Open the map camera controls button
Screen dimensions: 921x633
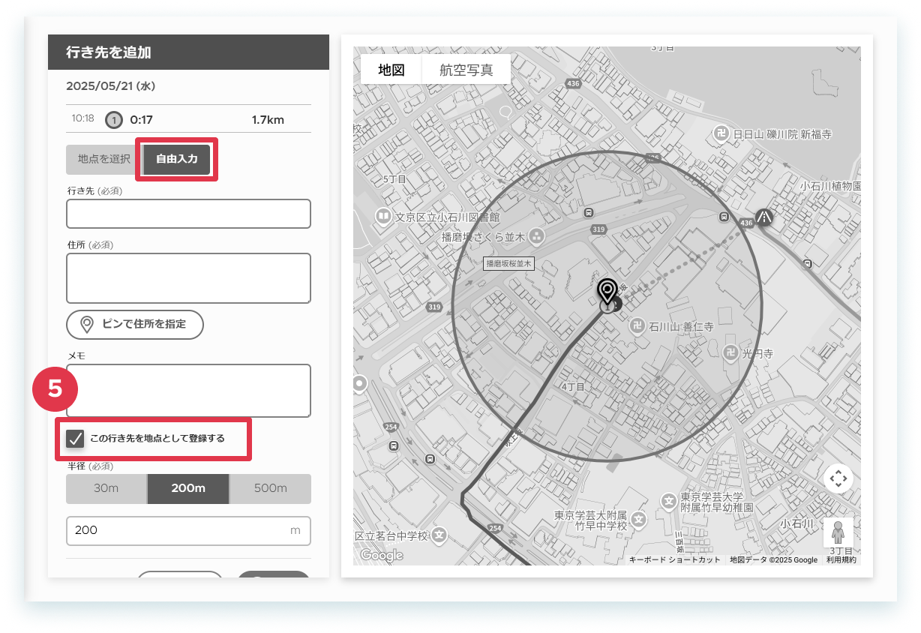click(x=838, y=478)
